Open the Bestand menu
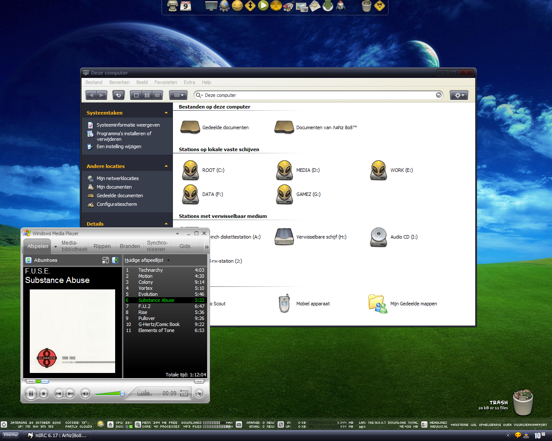 [x=94, y=82]
